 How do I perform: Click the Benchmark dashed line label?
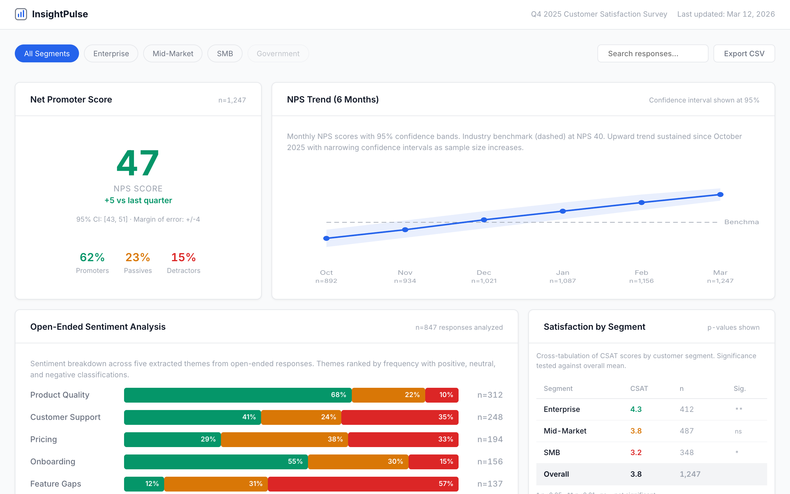tap(742, 221)
